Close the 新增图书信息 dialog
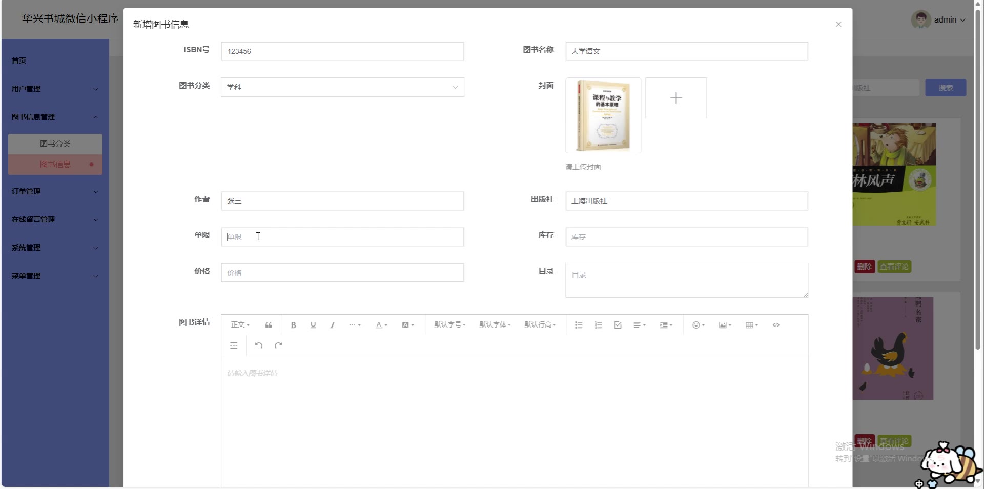Viewport: 984px width, 489px height. pyautogui.click(x=838, y=24)
